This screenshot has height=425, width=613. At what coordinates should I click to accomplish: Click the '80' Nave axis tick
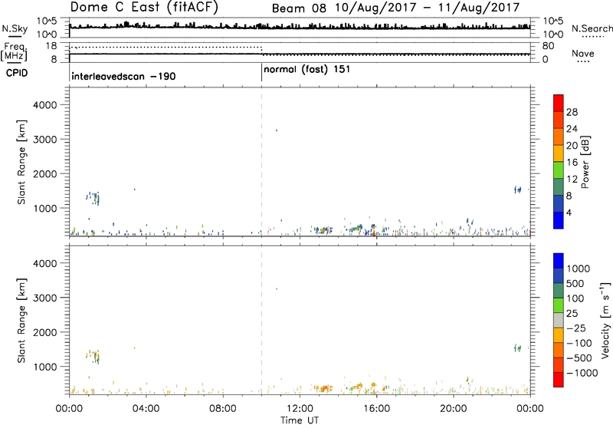[548, 46]
